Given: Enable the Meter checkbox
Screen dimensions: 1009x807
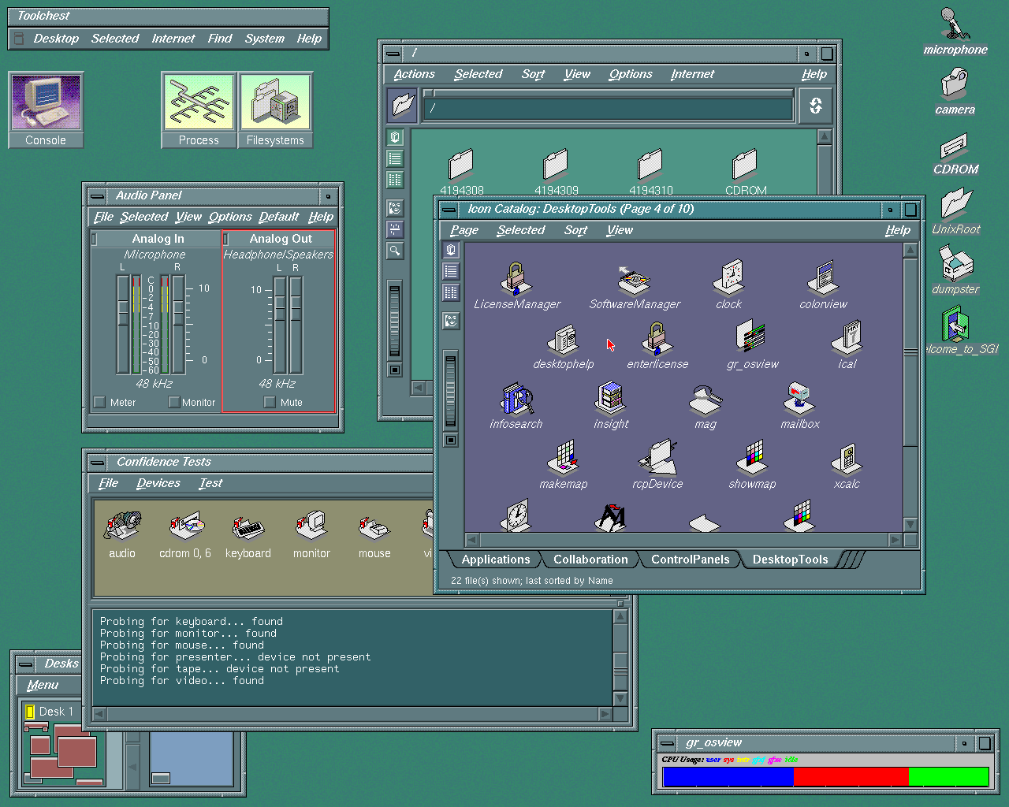Looking at the screenshot, I should click(100, 402).
